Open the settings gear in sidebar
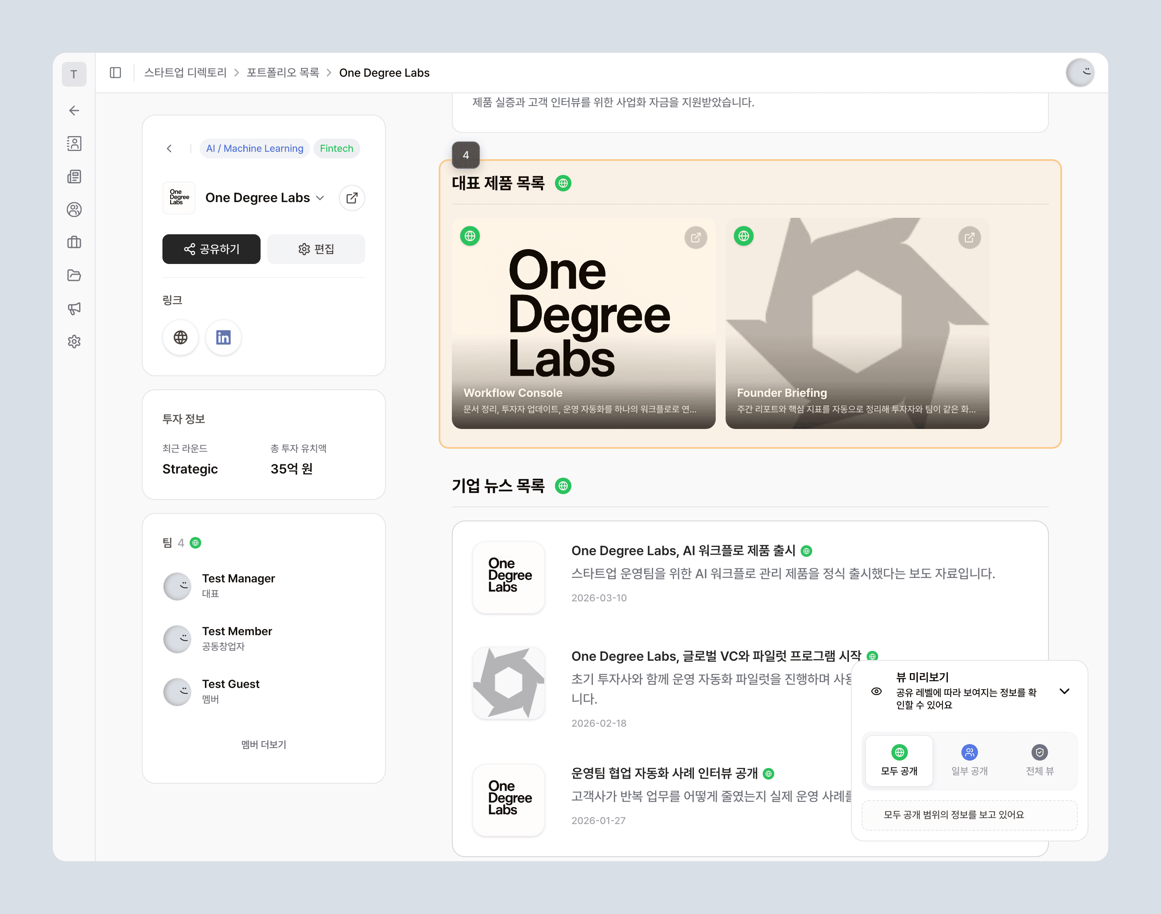Screen dimensions: 1161x914 74,342
